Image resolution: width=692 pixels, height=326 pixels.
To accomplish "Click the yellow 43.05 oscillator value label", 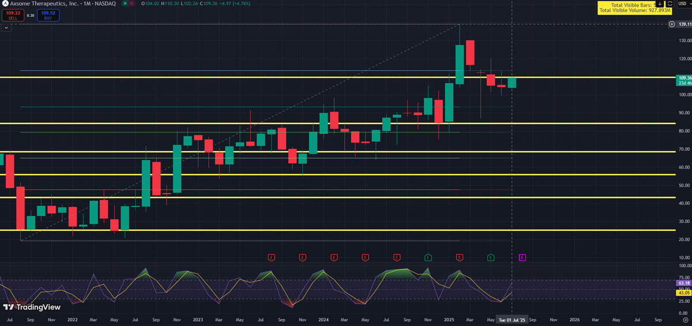I will tap(684, 293).
